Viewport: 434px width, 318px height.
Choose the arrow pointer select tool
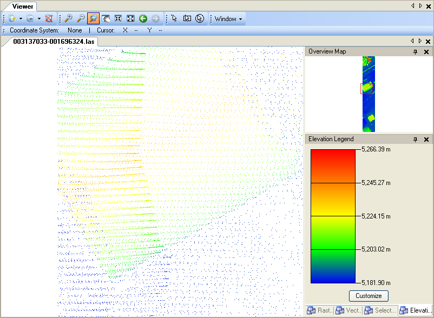(x=174, y=18)
